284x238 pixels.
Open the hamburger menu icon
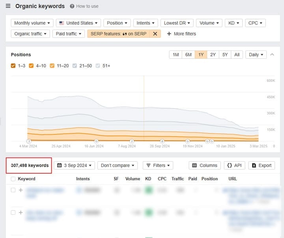coord(8,6)
